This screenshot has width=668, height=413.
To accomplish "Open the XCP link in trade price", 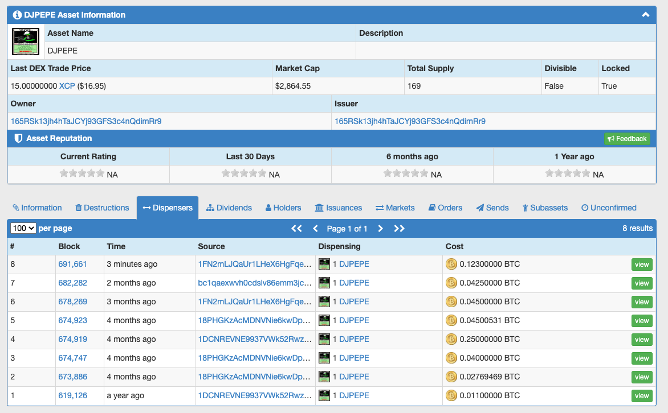I will click(67, 86).
